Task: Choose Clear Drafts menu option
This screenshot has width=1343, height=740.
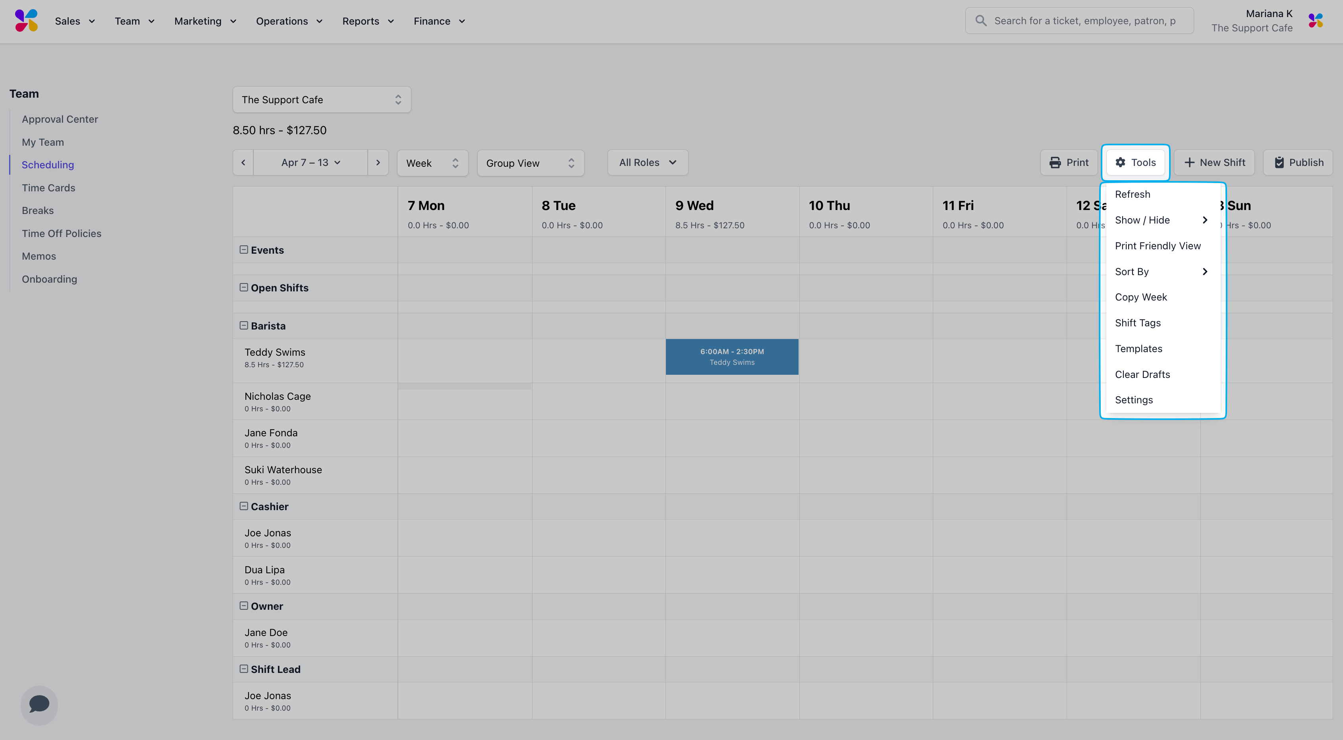Action: point(1142,374)
